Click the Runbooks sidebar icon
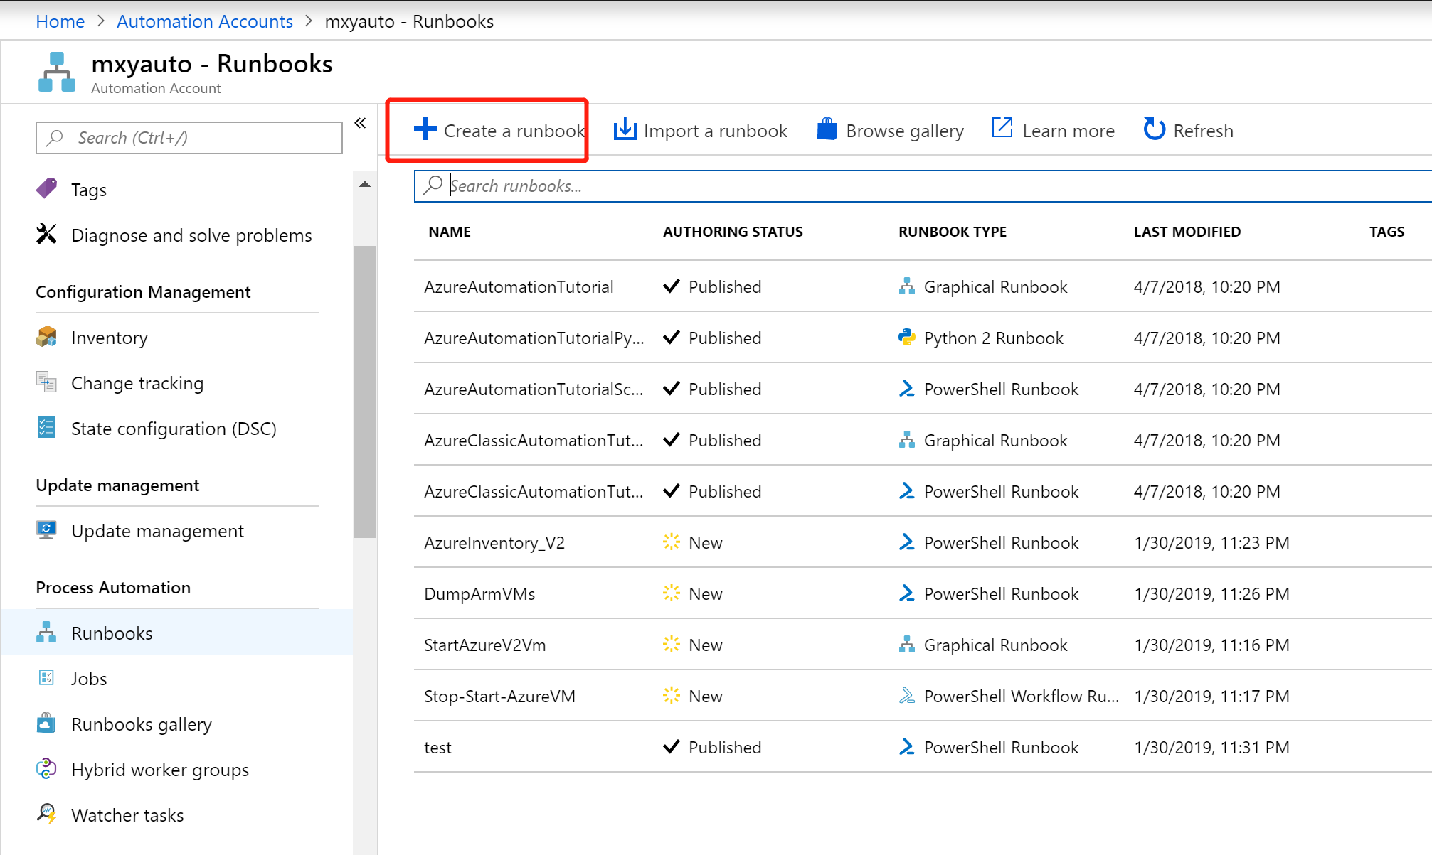The width and height of the screenshot is (1432, 855). tap(46, 633)
